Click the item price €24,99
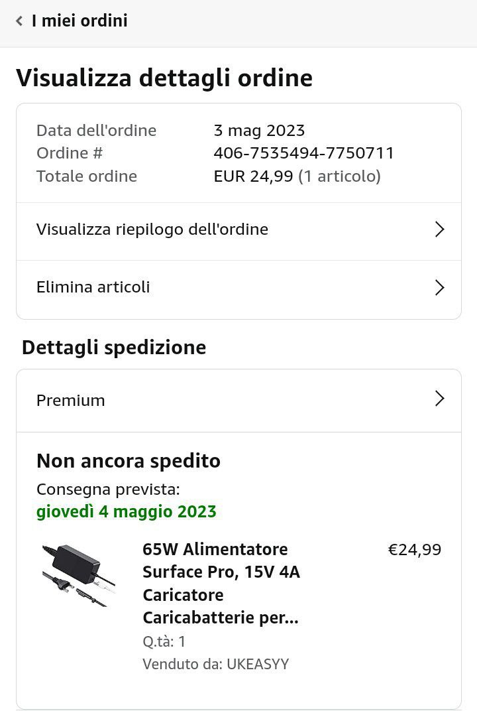Image resolution: width=477 pixels, height=715 pixels. tap(414, 550)
